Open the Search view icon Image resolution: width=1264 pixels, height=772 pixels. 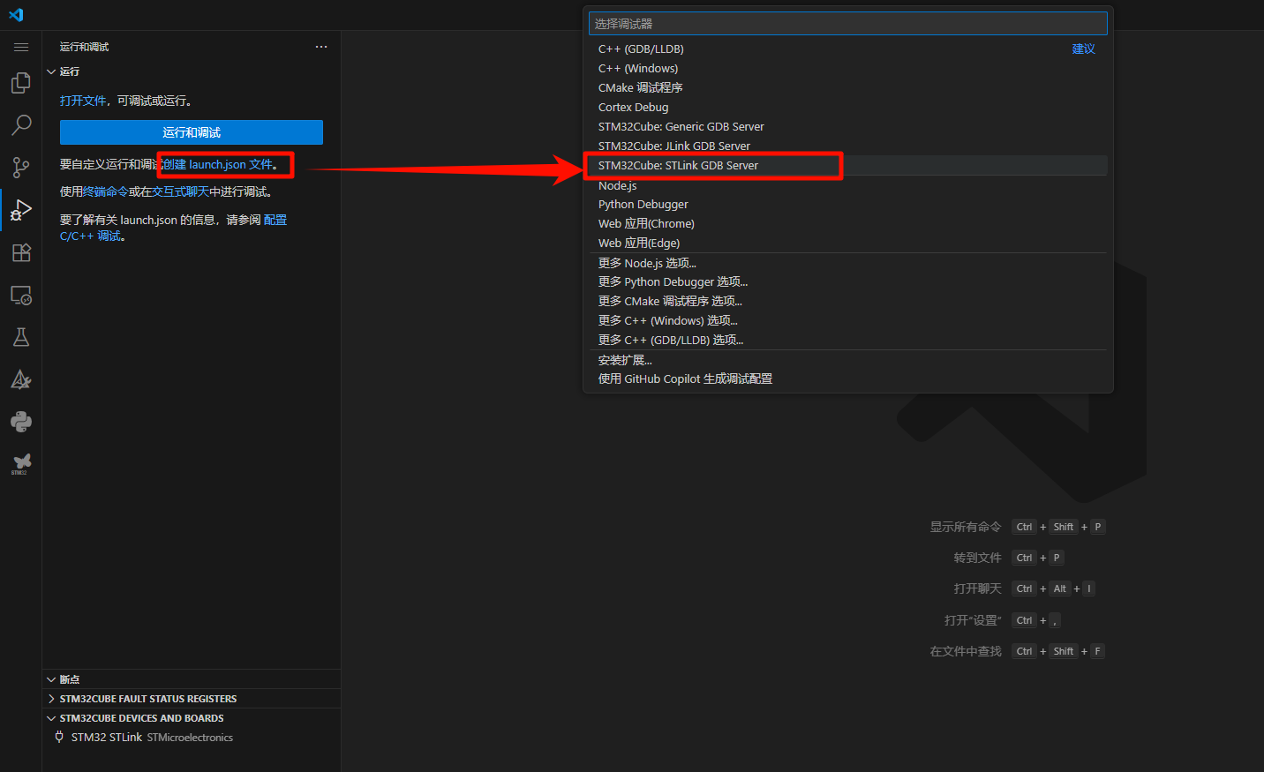(21, 124)
